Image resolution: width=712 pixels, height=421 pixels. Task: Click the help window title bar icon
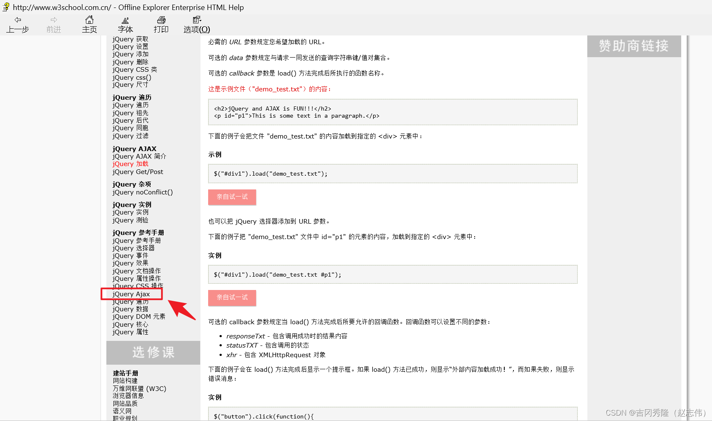tap(6, 7)
